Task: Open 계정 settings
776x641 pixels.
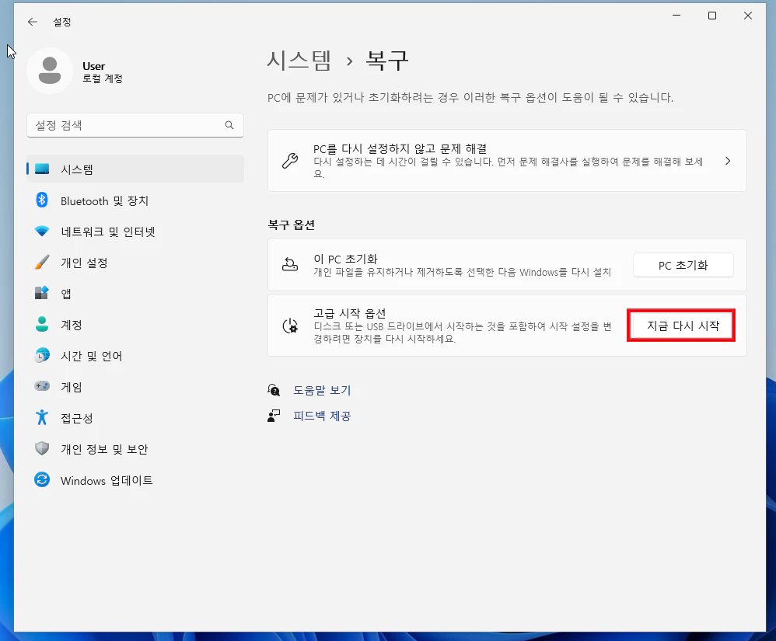Action: click(74, 325)
